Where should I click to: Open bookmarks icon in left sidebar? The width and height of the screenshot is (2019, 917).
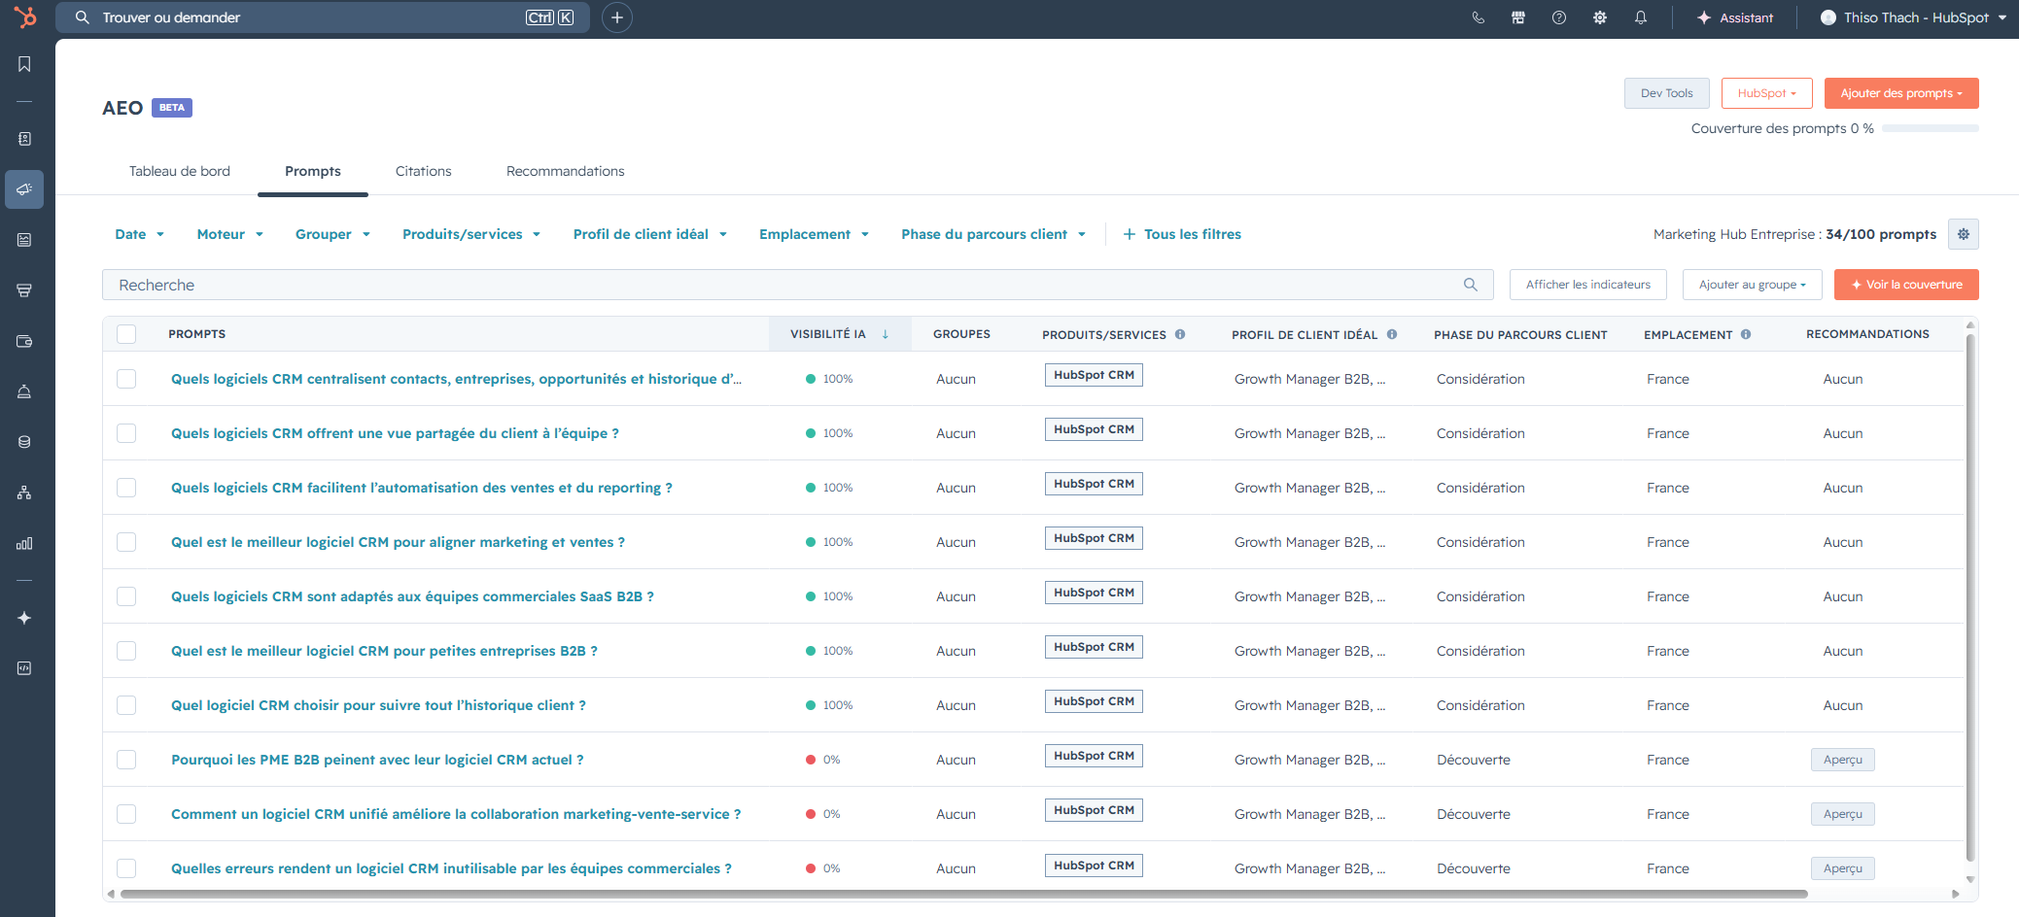click(x=24, y=64)
